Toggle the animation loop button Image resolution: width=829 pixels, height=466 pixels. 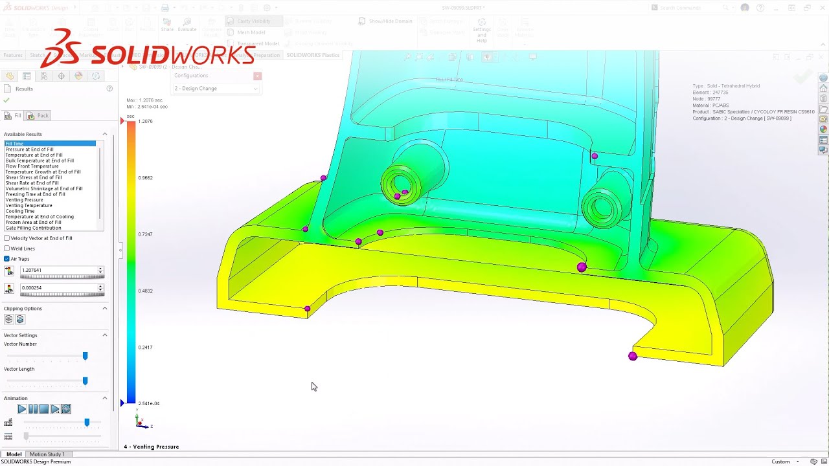(66, 409)
